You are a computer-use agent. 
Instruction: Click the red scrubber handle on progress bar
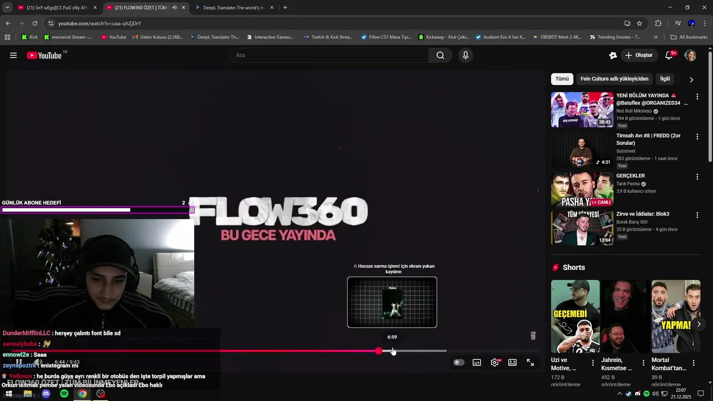pyautogui.click(x=379, y=351)
